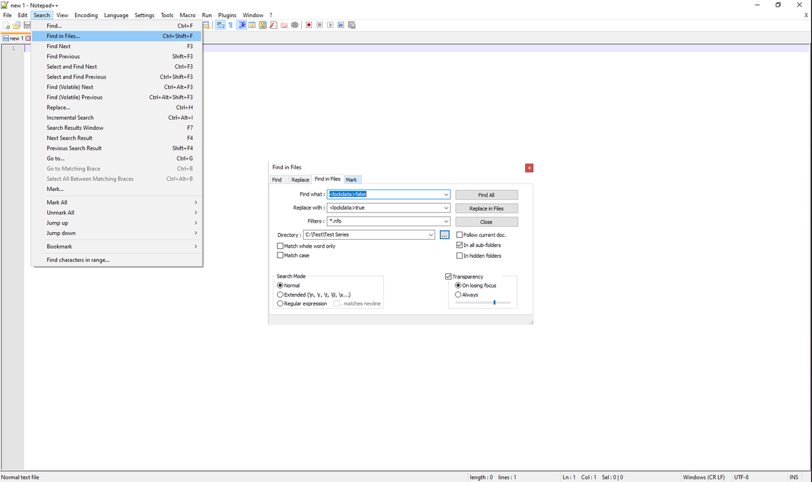812x482 pixels.
Task: Adjust the Transparency slider
Action: tap(495, 303)
